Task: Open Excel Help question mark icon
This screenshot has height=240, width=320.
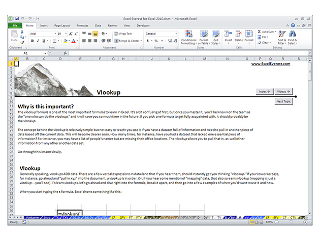Action: (293, 25)
